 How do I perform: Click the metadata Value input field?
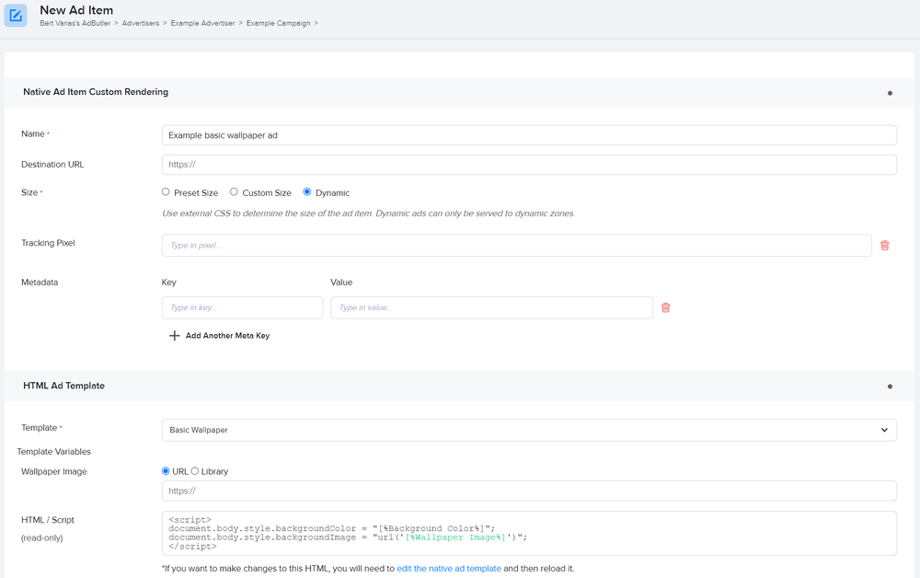491,307
